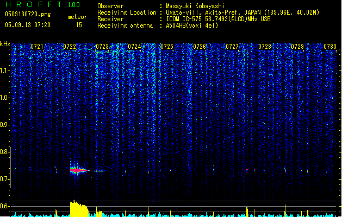Image resolution: width=342 pixels, height=217 pixels.
Task: Click the date stamp 05.09.13 07:20
Action: (28, 25)
